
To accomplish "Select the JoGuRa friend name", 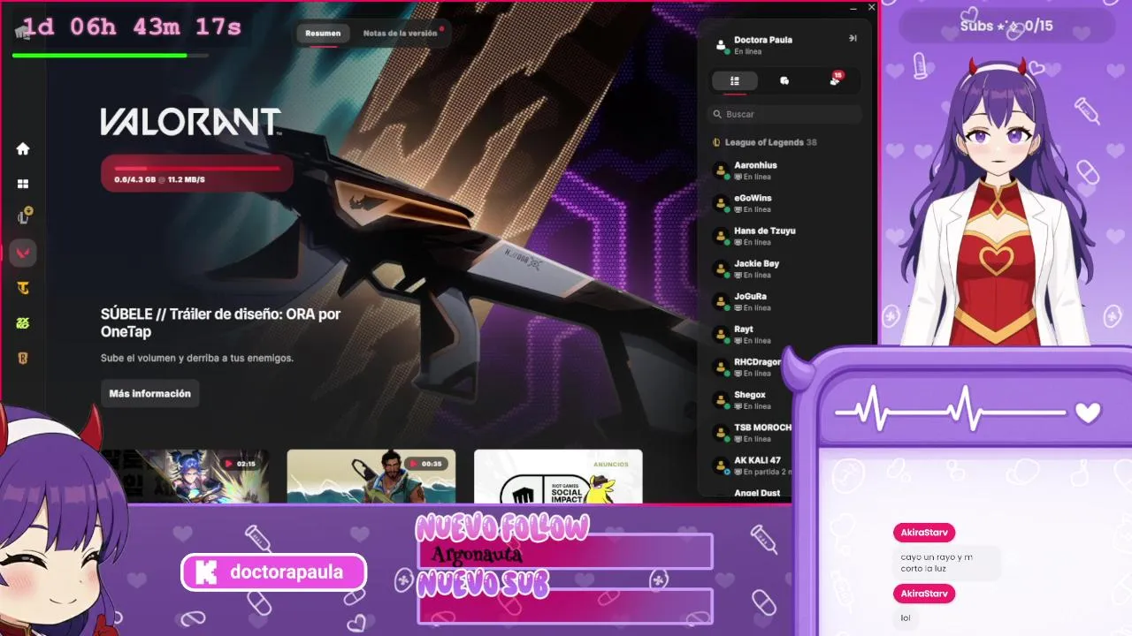I will pos(750,296).
